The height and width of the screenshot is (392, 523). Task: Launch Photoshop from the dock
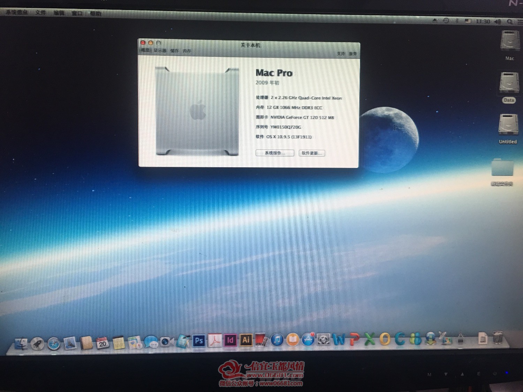point(199,341)
